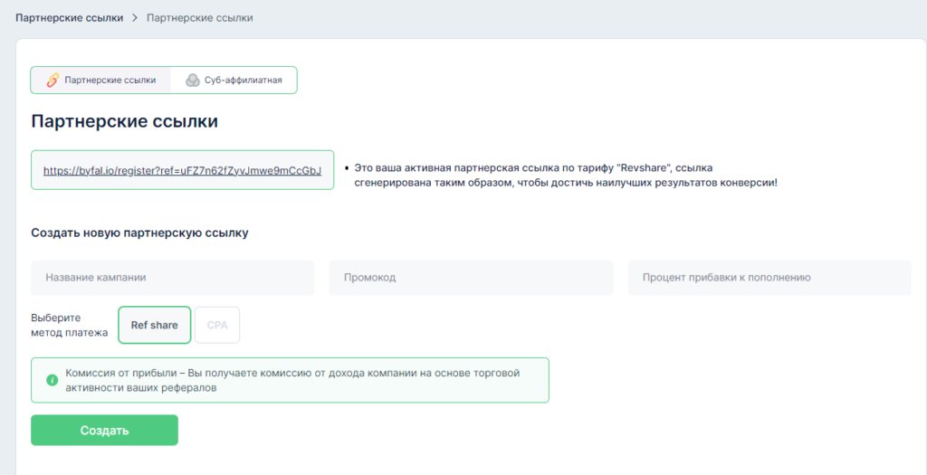This screenshot has width=927, height=475.
Task: Focus the Название кампании input field
Action: coord(173,278)
